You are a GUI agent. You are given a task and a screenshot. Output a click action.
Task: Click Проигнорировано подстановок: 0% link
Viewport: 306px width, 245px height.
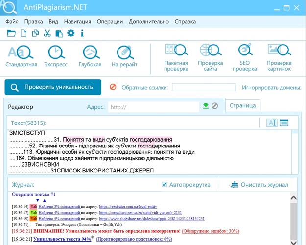click(x=134, y=239)
